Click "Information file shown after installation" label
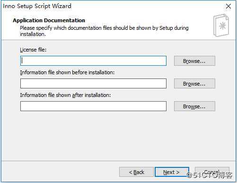 tap(65, 95)
